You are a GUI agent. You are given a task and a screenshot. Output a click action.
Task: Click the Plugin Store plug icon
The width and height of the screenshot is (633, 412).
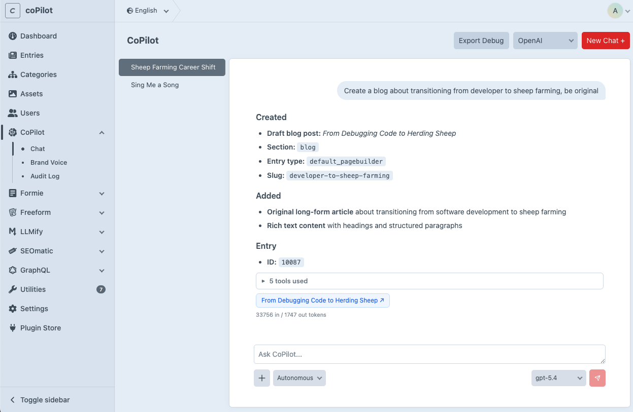[13, 328]
